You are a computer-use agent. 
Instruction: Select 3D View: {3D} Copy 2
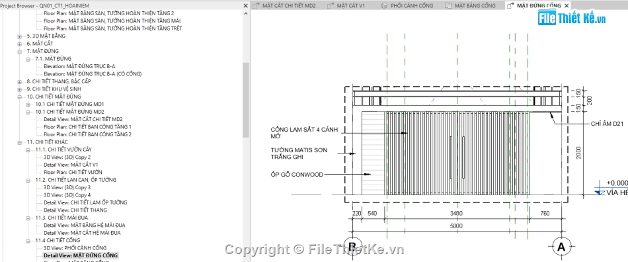[67, 157]
